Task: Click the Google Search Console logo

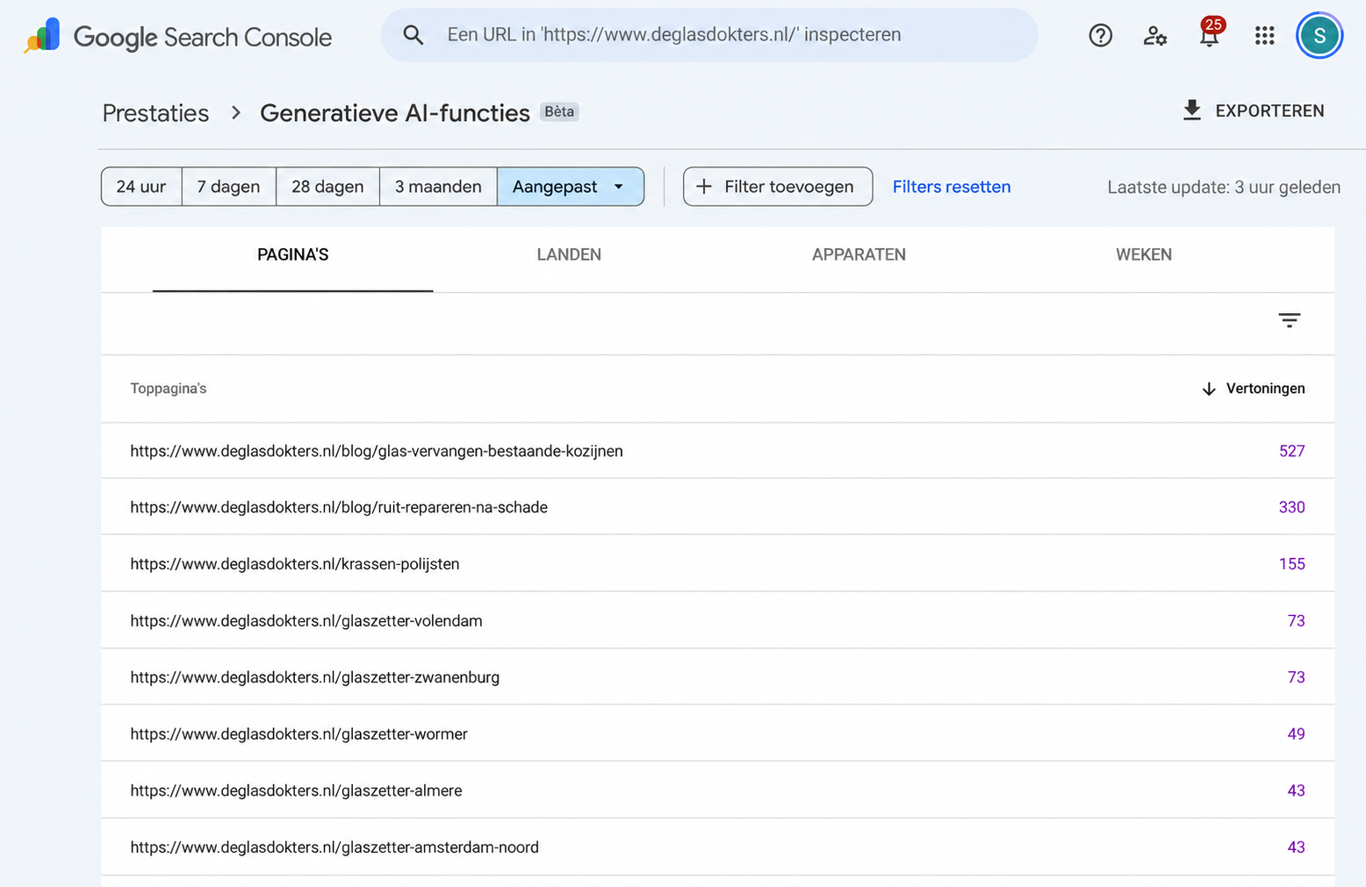Action: [178, 36]
